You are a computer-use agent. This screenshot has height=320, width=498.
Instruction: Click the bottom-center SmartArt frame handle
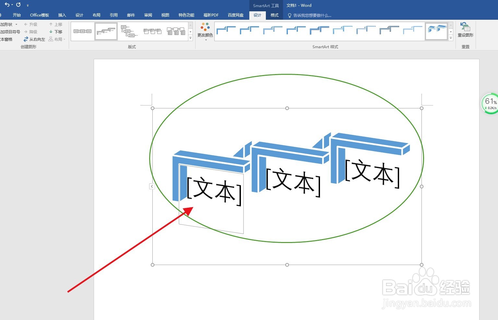click(x=287, y=265)
